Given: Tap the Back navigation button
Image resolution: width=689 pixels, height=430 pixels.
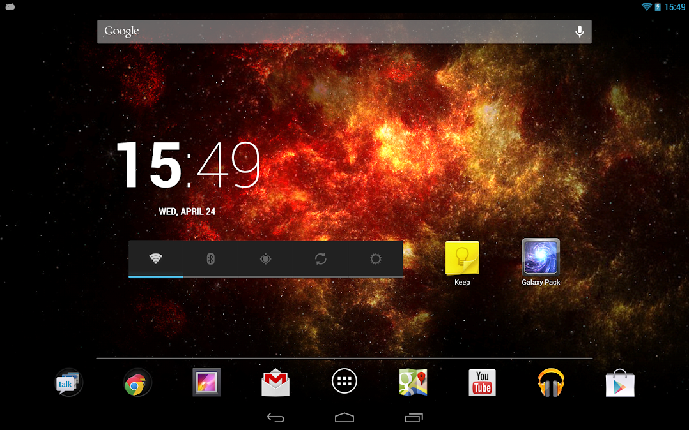Looking at the screenshot, I should click(x=275, y=418).
